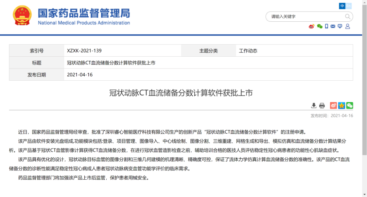367x197 pixels.
Task: Click paragraph beginning 近日，国家药品监督管理局
Action: pyautogui.click(x=162, y=132)
